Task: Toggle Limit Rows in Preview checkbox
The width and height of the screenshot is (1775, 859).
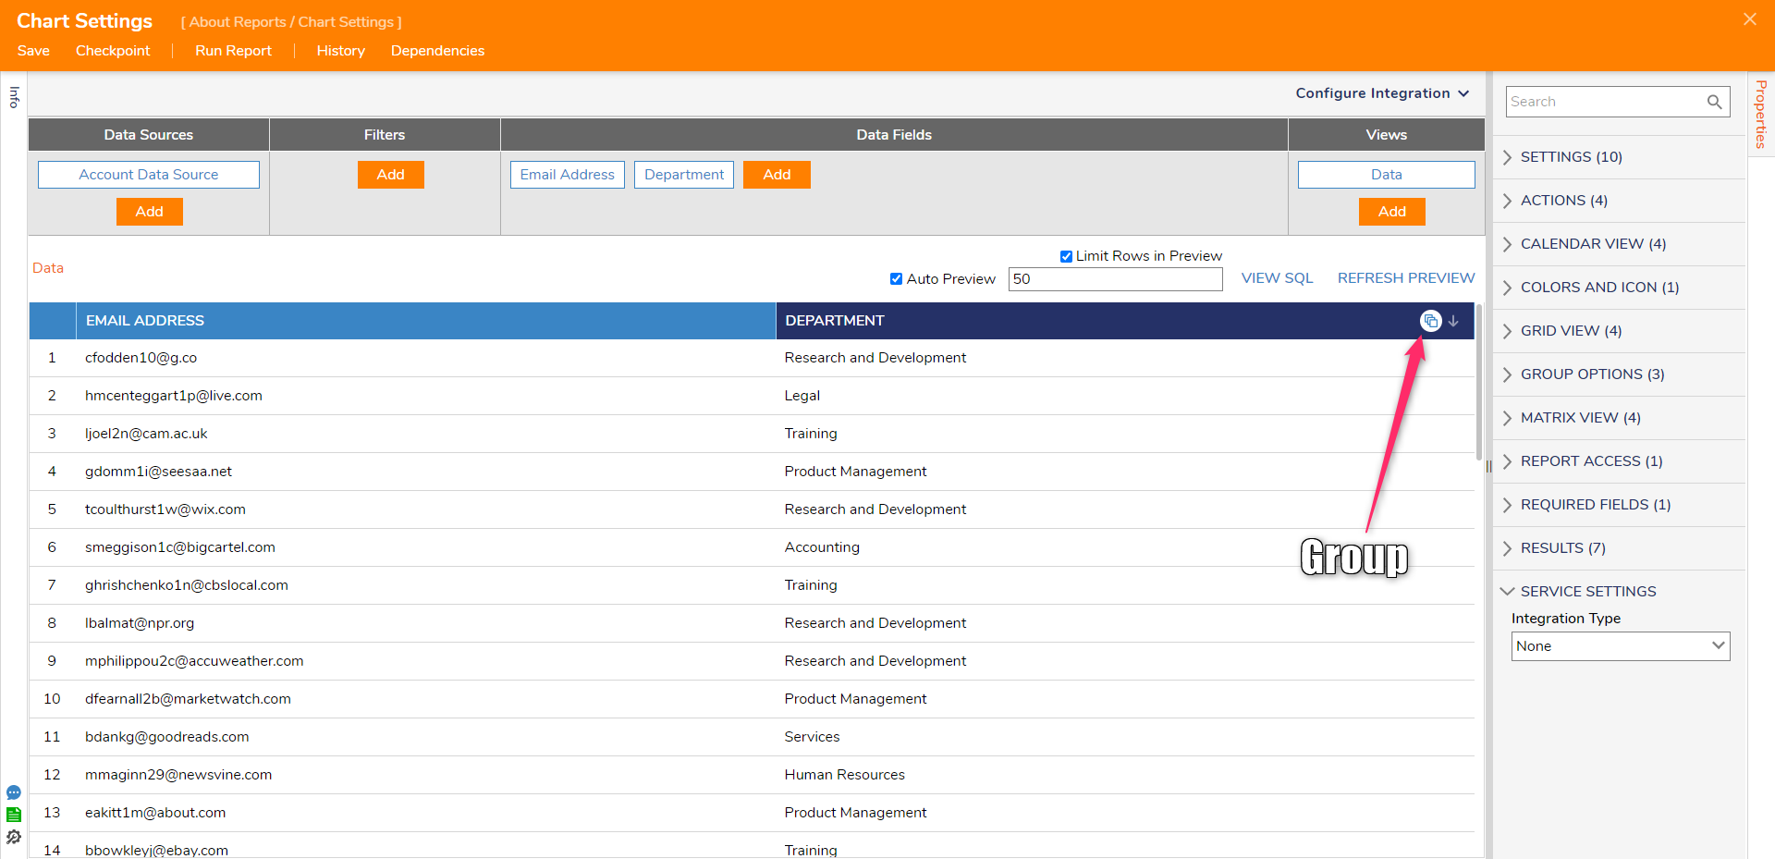Action: [x=1066, y=256]
